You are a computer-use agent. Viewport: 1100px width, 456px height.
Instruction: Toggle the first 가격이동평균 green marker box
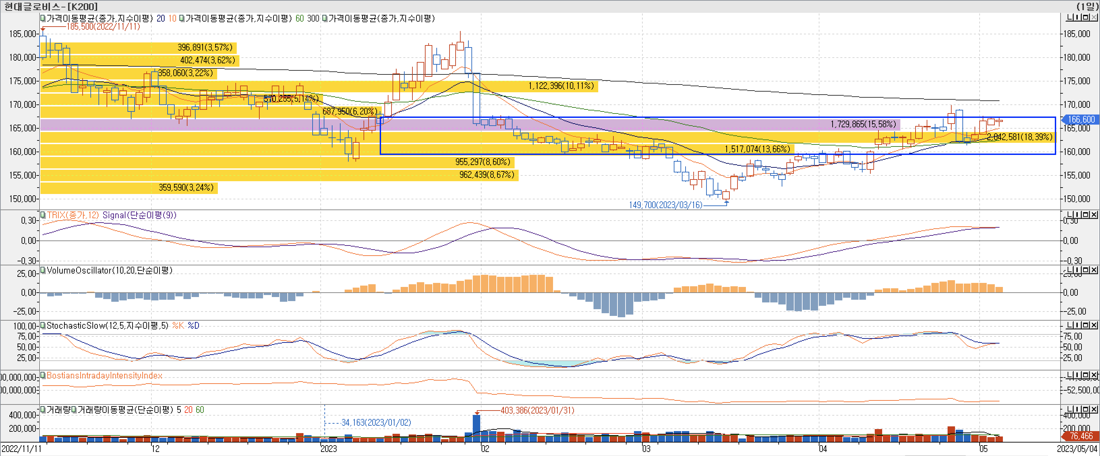pyautogui.click(x=43, y=18)
